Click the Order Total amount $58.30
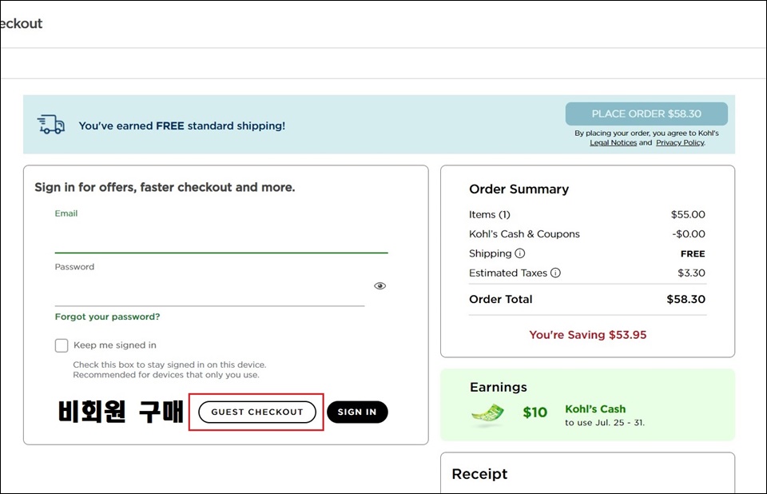Viewport: 767px width, 494px height. 686,299
